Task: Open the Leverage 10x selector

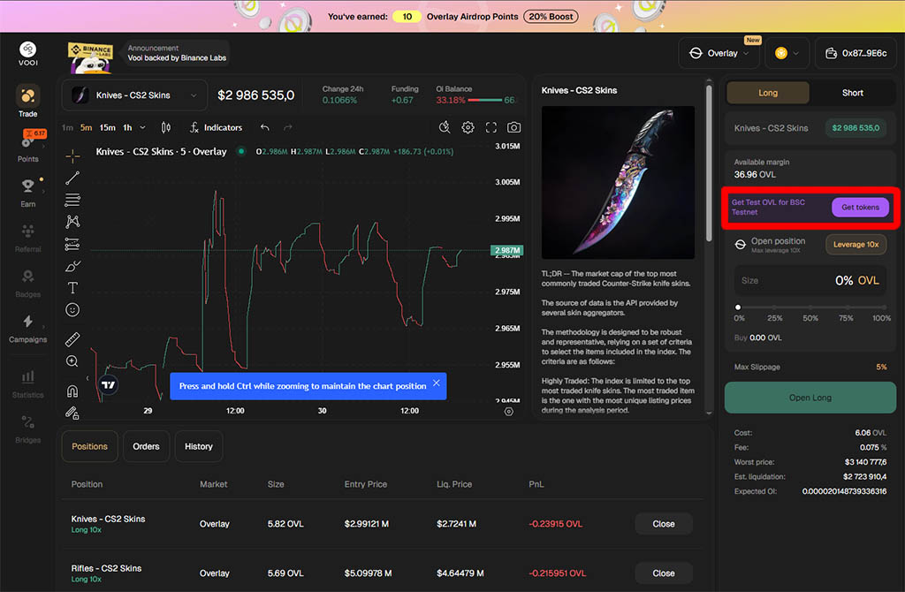Action: [x=856, y=245]
